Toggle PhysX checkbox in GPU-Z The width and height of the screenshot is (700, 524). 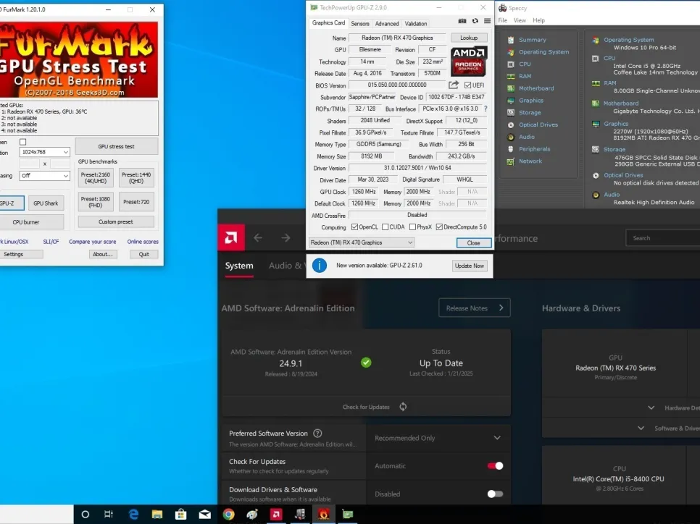(412, 227)
